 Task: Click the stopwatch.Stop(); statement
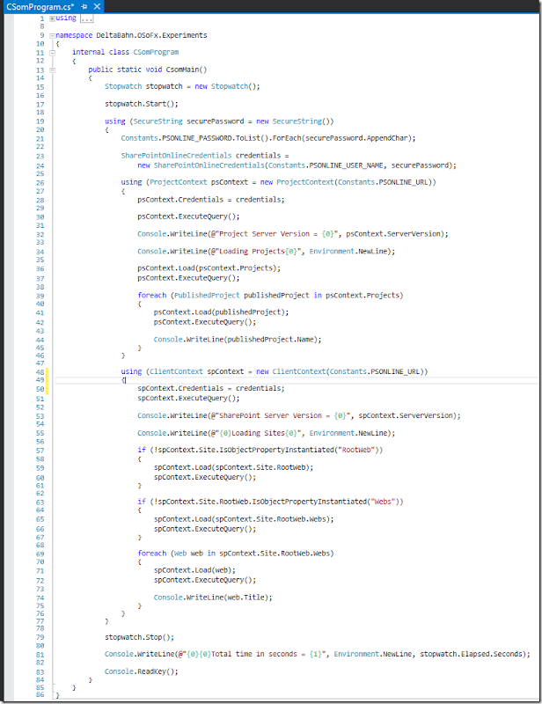pyautogui.click(x=139, y=637)
